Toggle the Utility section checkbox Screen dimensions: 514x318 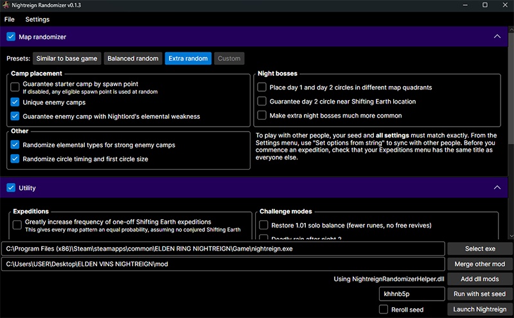(11, 188)
